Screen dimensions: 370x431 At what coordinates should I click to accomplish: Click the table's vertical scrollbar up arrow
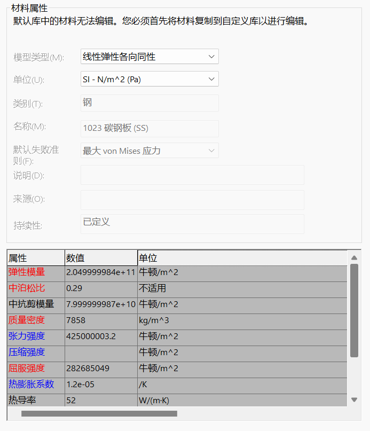pos(354,258)
